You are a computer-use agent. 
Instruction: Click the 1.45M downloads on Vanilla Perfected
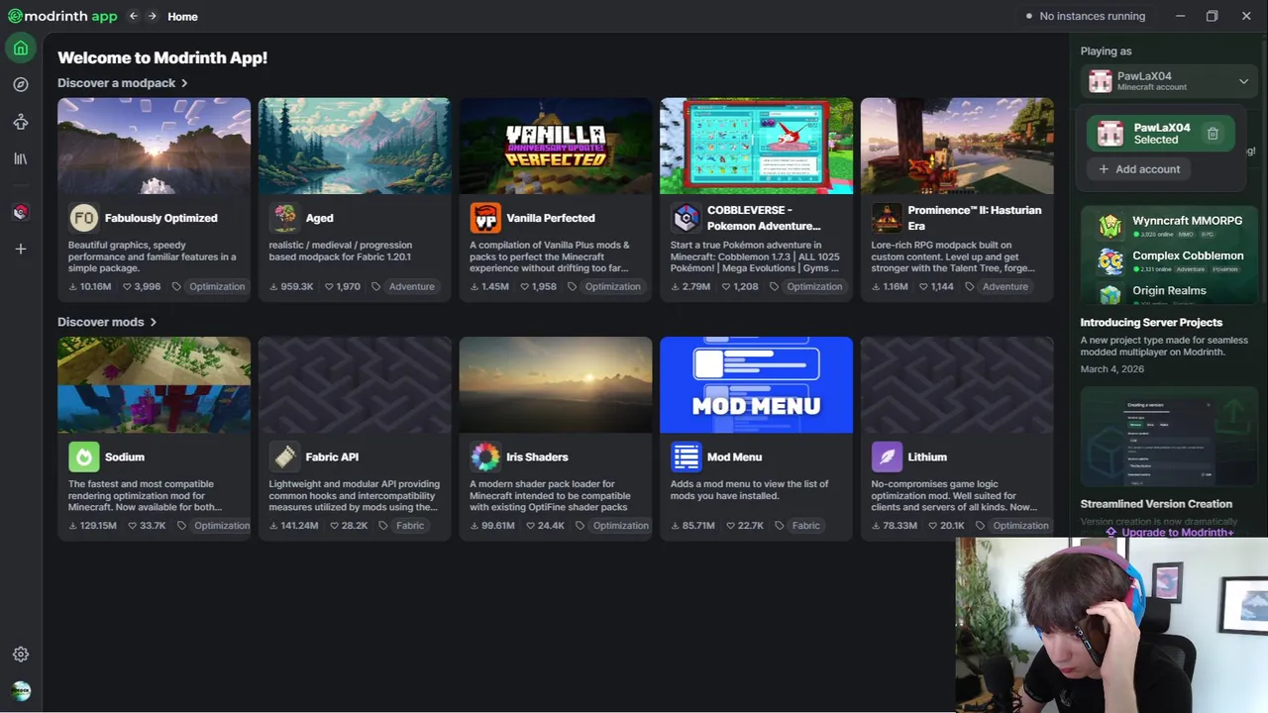pos(489,286)
